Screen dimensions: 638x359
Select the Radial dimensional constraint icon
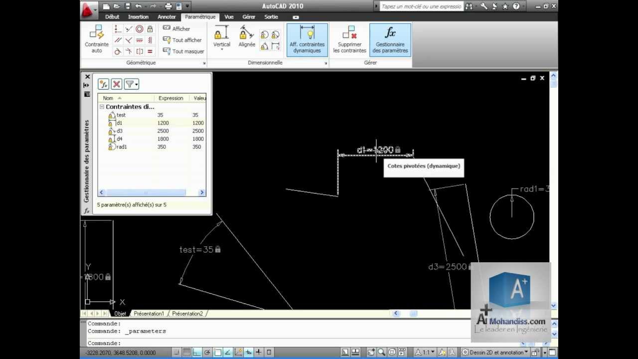264,34
